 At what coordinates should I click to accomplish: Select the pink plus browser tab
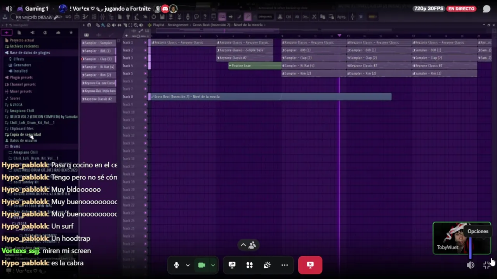(x=6, y=33)
